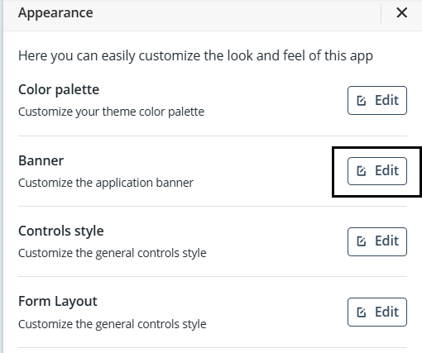
Task: Click the description under Controls style
Action: [113, 253]
